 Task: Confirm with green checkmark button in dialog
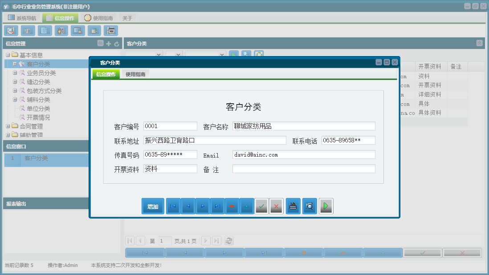tap(262, 206)
